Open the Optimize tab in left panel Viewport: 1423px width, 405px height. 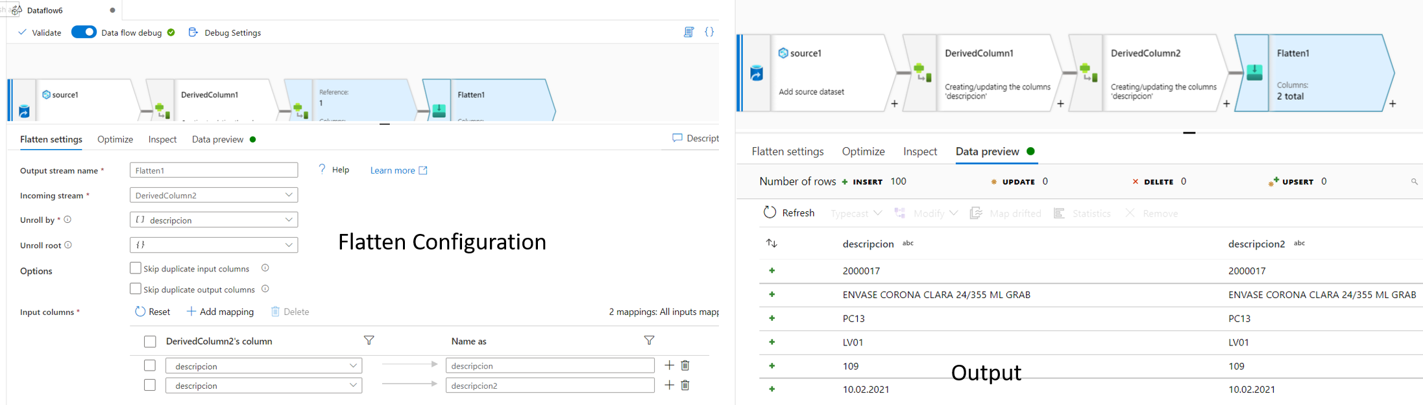[115, 139]
